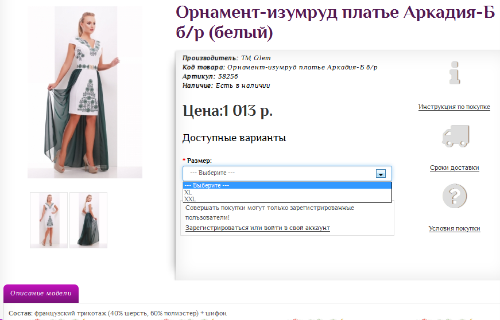The width and height of the screenshot is (500, 320).
Task: Open the Размер dropdown arrow
Action: [381, 174]
